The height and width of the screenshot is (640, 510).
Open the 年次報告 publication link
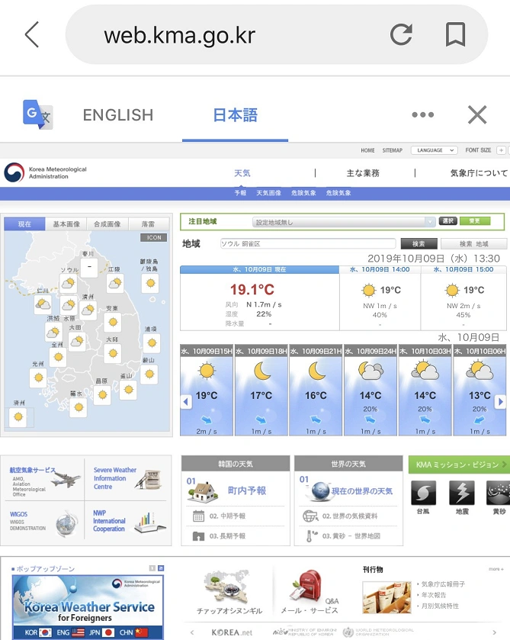click(433, 595)
